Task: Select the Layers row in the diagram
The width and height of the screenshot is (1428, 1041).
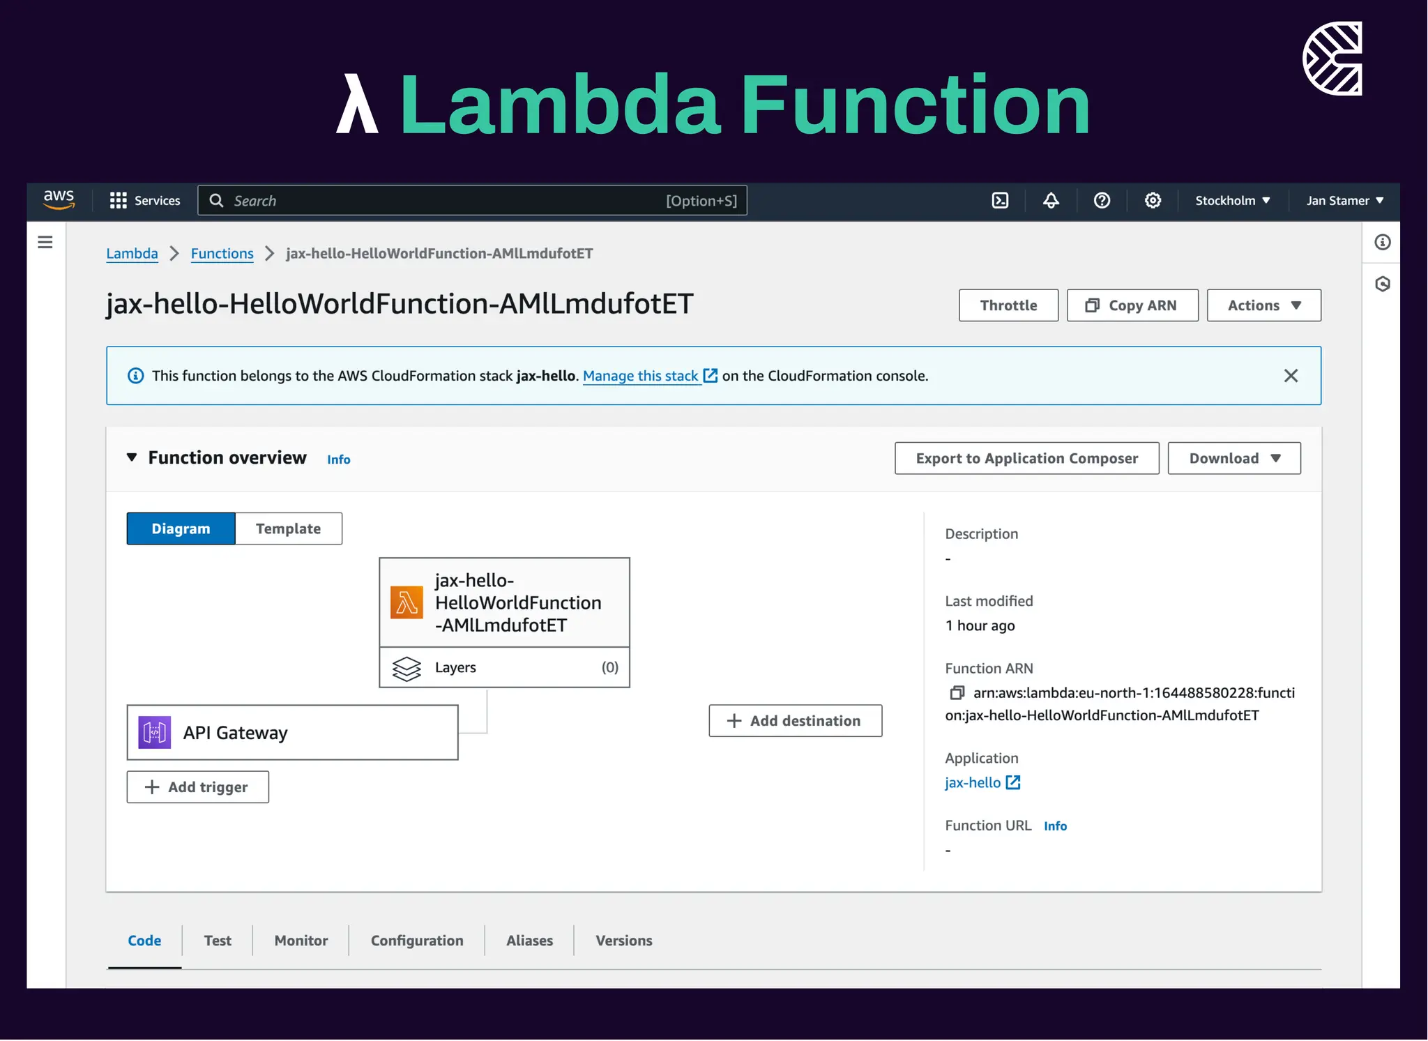Action: [504, 667]
